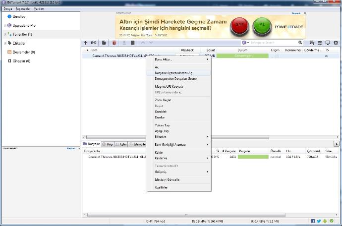Open the Bant Genişliği Ataması submenu

pos(178,145)
